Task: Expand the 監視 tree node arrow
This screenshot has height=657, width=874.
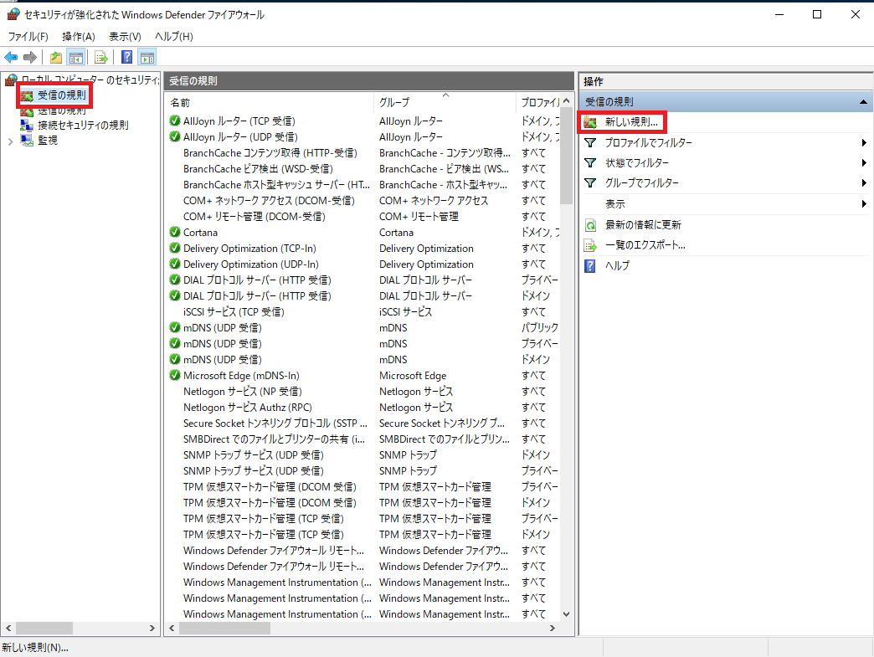Action: pyautogui.click(x=11, y=141)
